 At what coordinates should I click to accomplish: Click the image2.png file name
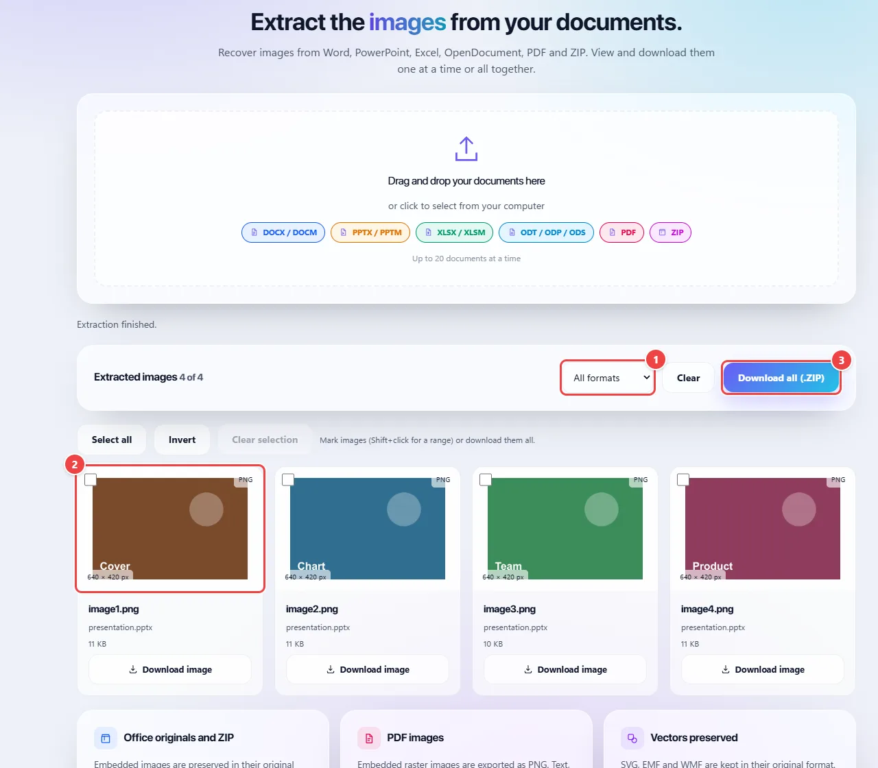(312, 609)
